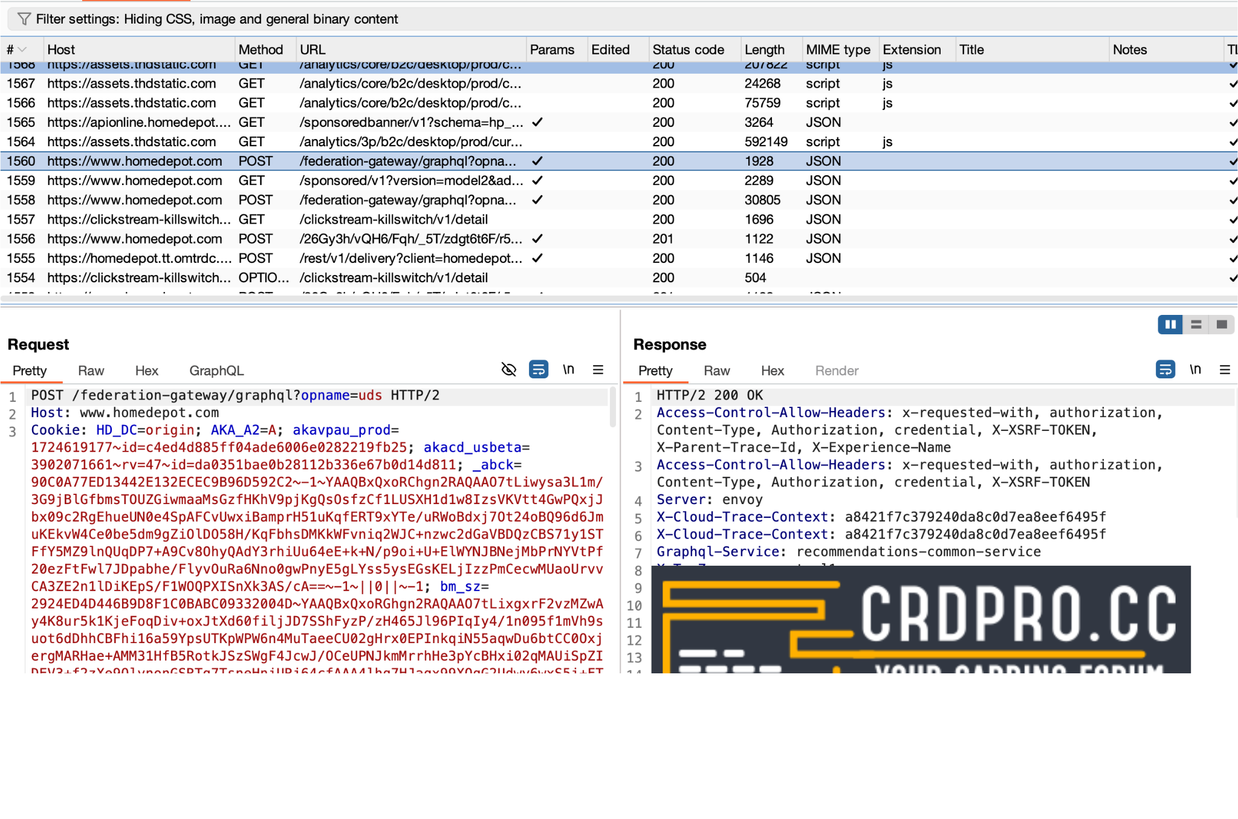The height and width of the screenshot is (819, 1238).
Task: Select row 1559 sponsored/v1 request
Action: coord(619,180)
